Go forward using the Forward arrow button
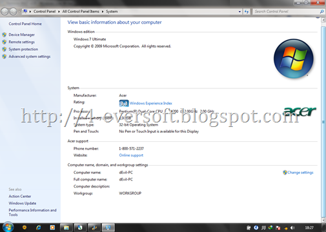This screenshot has height=232, width=326. point(13,12)
